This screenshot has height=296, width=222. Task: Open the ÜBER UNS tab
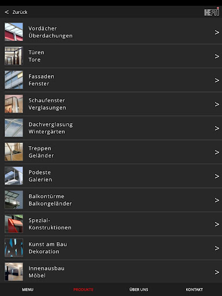(x=139, y=290)
